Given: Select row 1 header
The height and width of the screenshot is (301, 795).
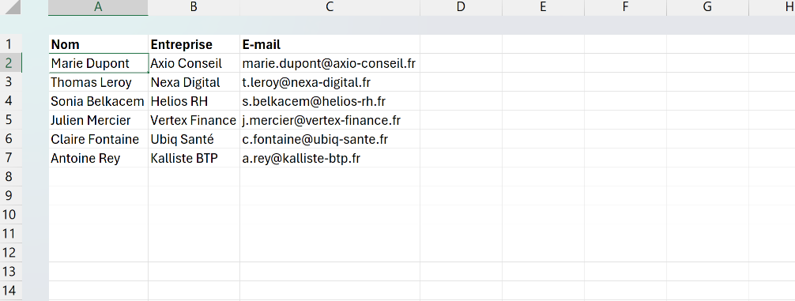Looking at the screenshot, I should [x=11, y=44].
